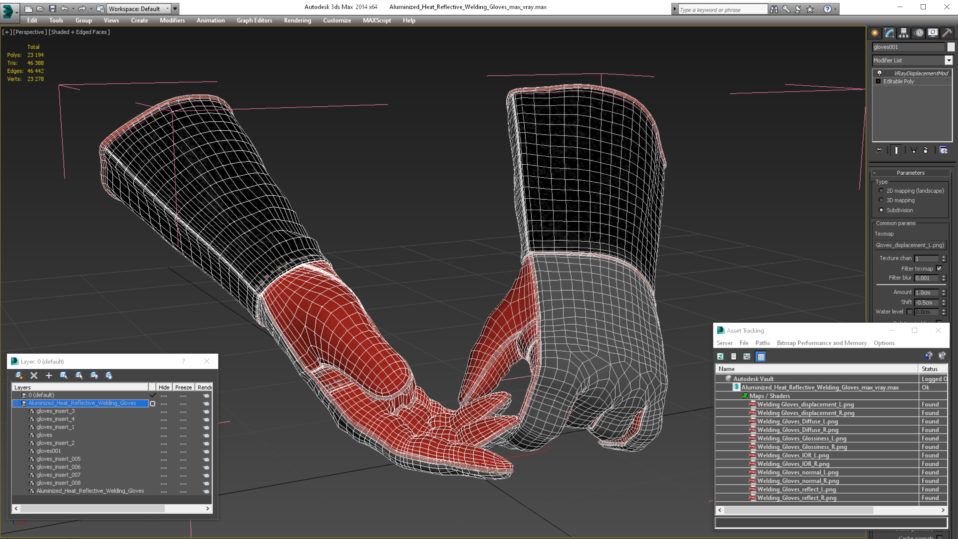
Task: Open the Hierarchy command panel tab
Action: point(904,33)
